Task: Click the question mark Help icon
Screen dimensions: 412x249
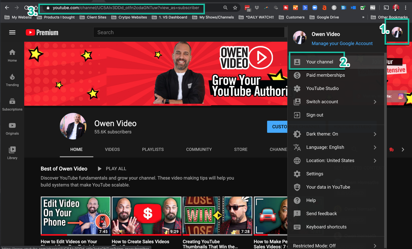Action: (x=297, y=200)
